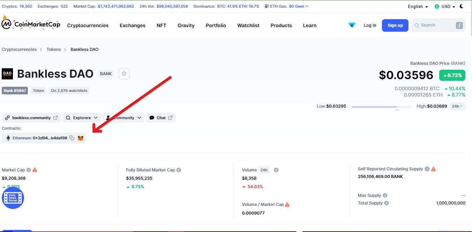The height and width of the screenshot is (232, 472).
Task: Click the CoinMarketCap logo
Action: pyautogui.click(x=31, y=23)
